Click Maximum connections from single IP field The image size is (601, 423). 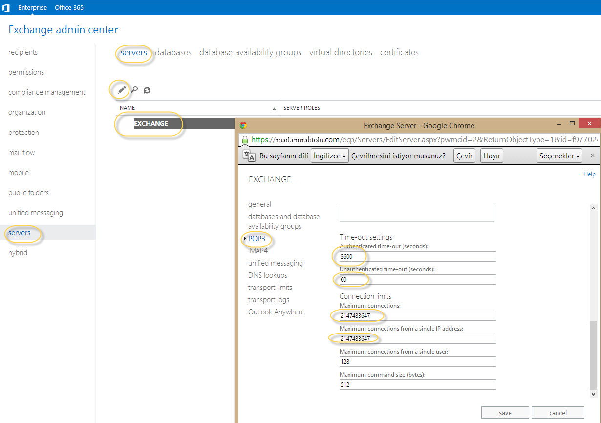click(x=418, y=338)
